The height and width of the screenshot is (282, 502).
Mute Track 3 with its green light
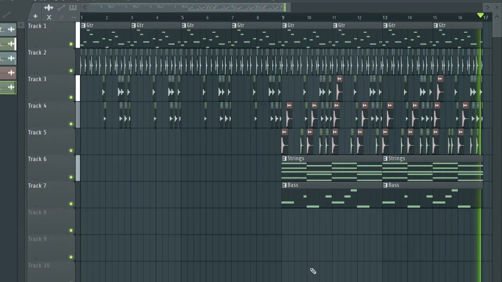[71, 97]
